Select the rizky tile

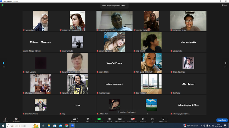(x=78, y=105)
